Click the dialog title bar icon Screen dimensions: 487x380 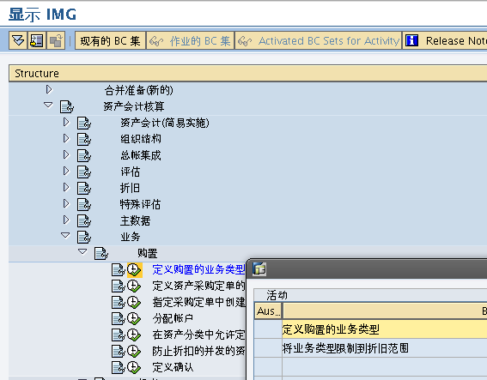pyautogui.click(x=259, y=269)
